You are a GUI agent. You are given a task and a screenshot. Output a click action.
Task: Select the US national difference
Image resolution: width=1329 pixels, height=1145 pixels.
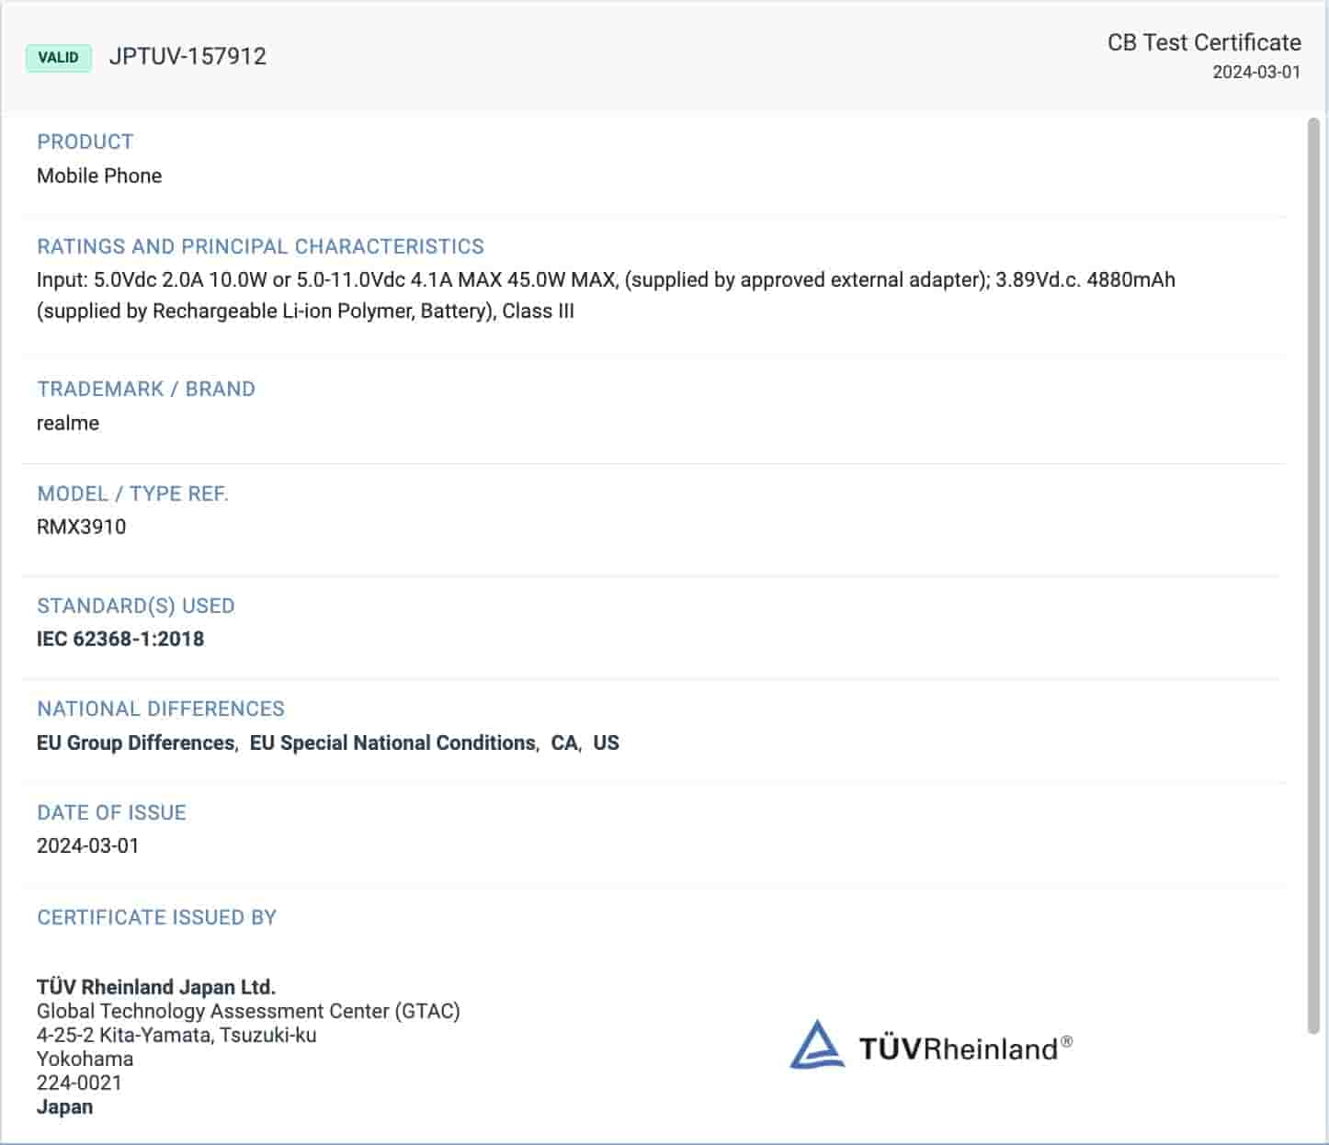tap(606, 743)
